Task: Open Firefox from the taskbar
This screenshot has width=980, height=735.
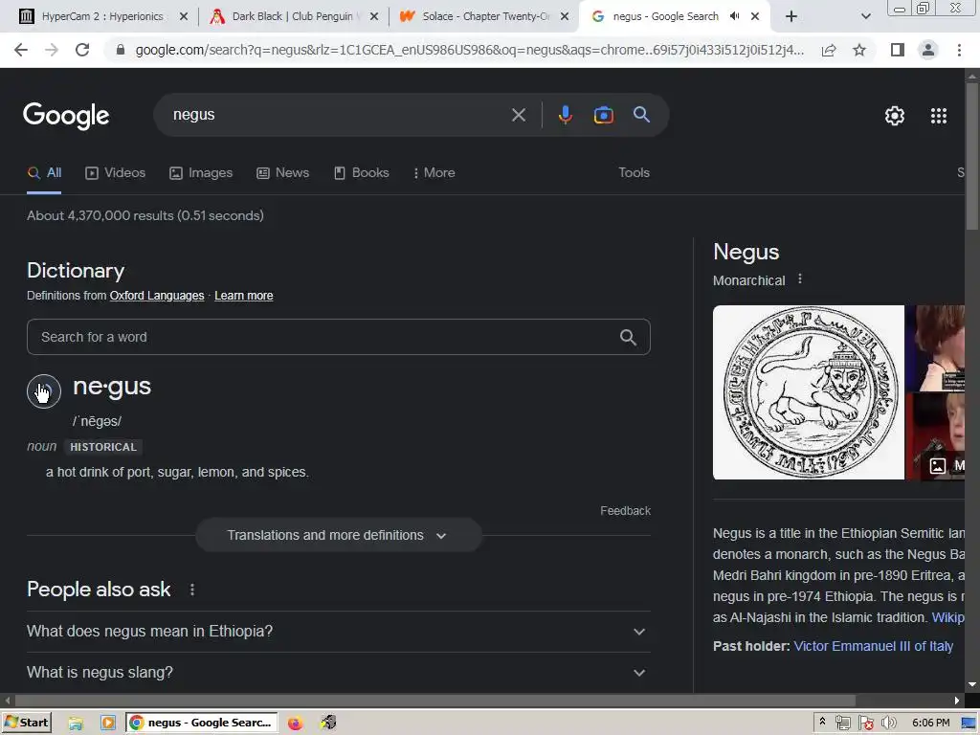Action: click(295, 724)
